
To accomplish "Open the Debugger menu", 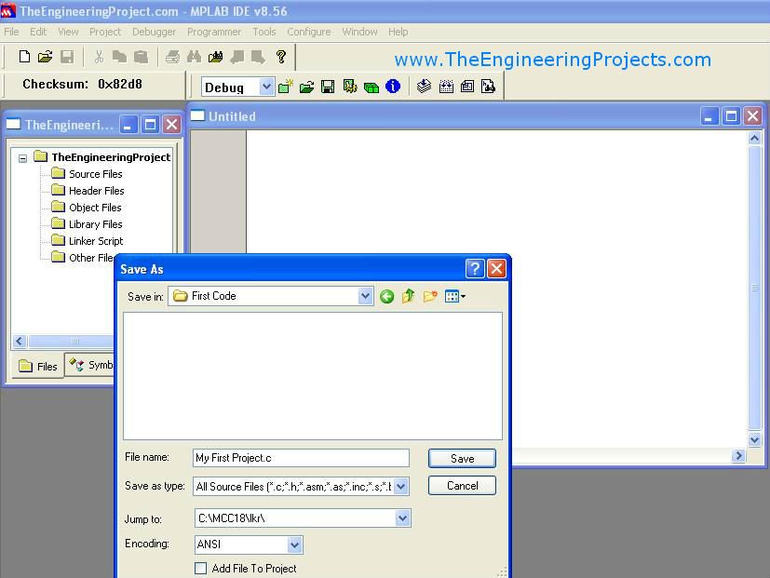I will [x=154, y=32].
